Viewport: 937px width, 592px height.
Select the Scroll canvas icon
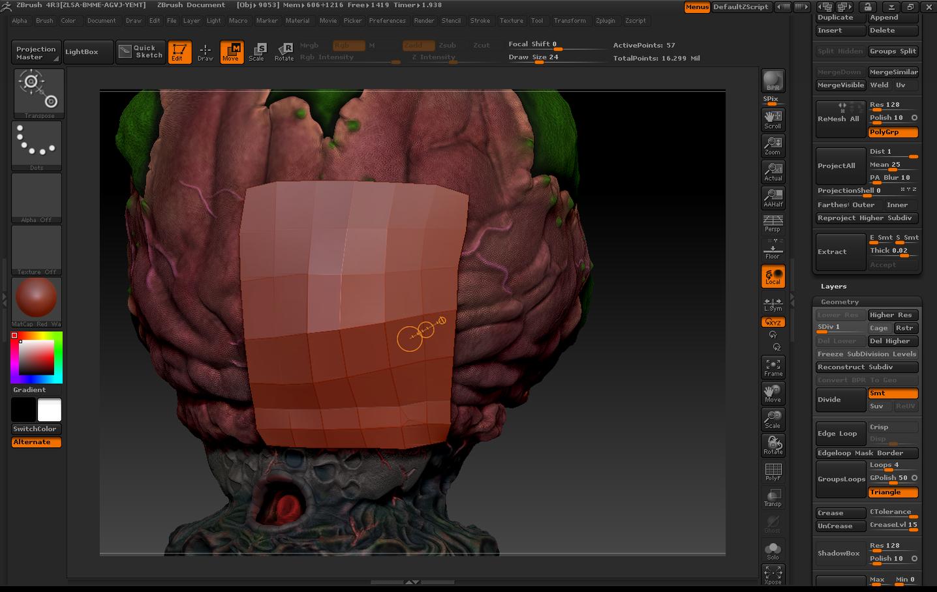click(x=773, y=119)
